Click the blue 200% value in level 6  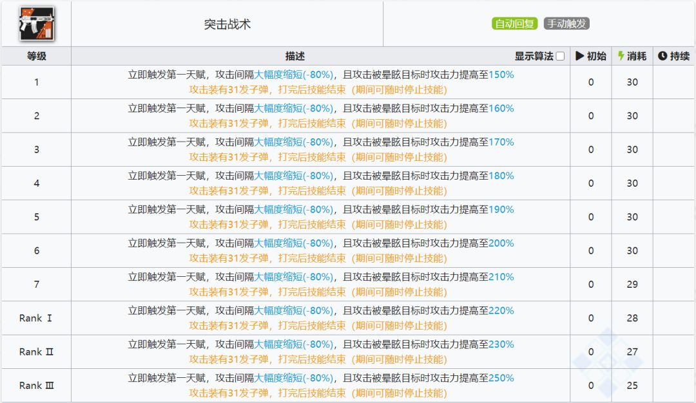pyautogui.click(x=501, y=243)
